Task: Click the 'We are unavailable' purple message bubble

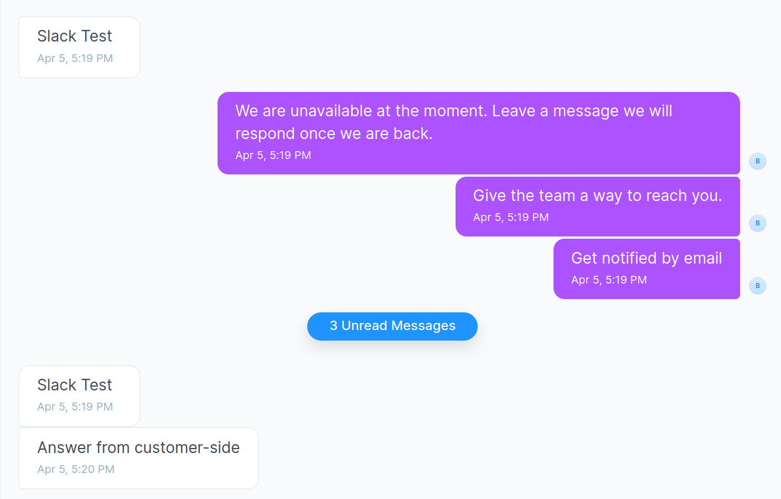Action: (x=479, y=133)
